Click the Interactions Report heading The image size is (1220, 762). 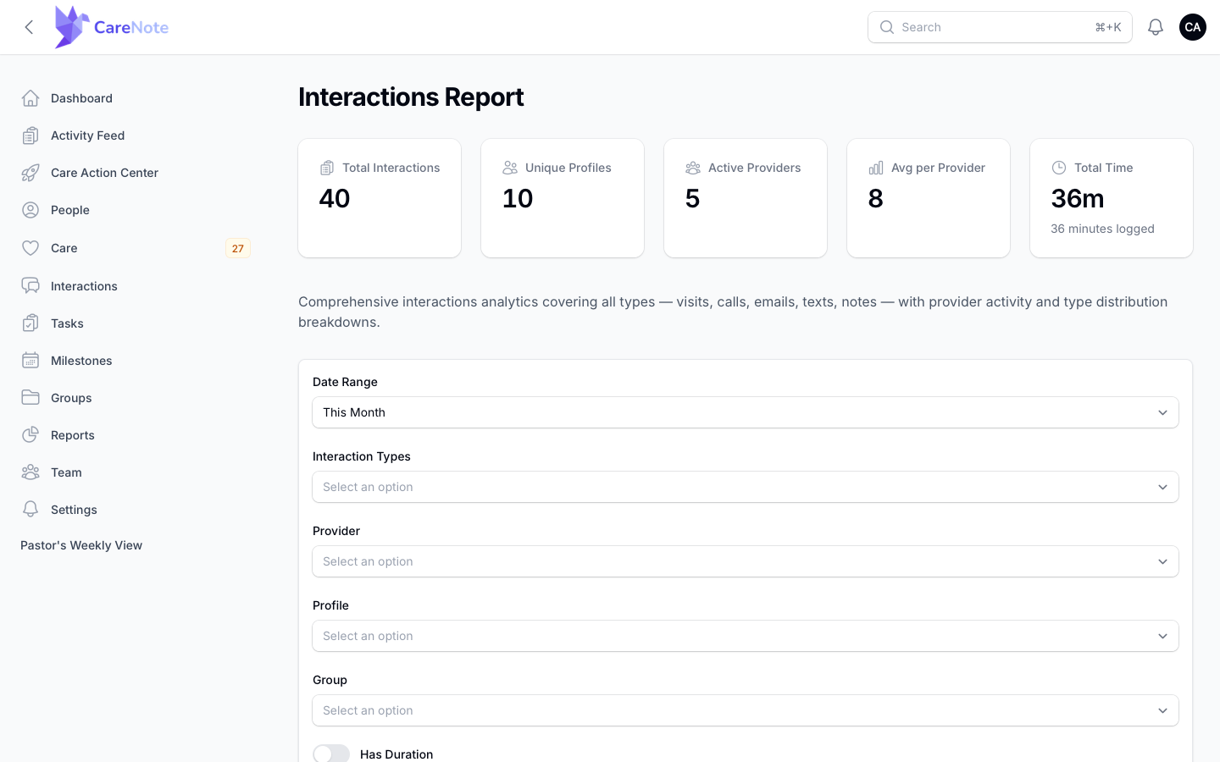[411, 97]
